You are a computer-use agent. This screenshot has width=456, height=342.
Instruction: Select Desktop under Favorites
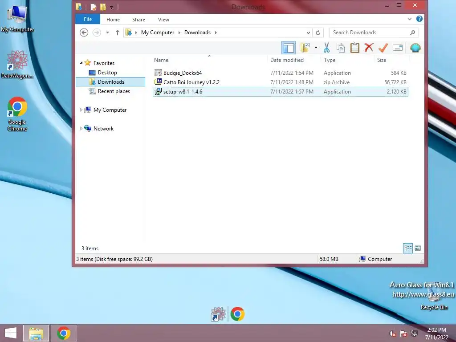[107, 73]
